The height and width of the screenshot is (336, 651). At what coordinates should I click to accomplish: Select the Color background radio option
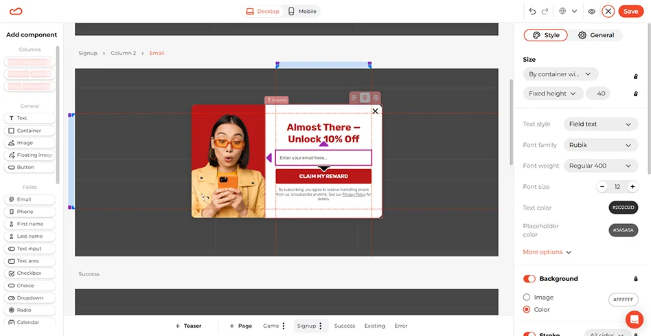coord(527,310)
